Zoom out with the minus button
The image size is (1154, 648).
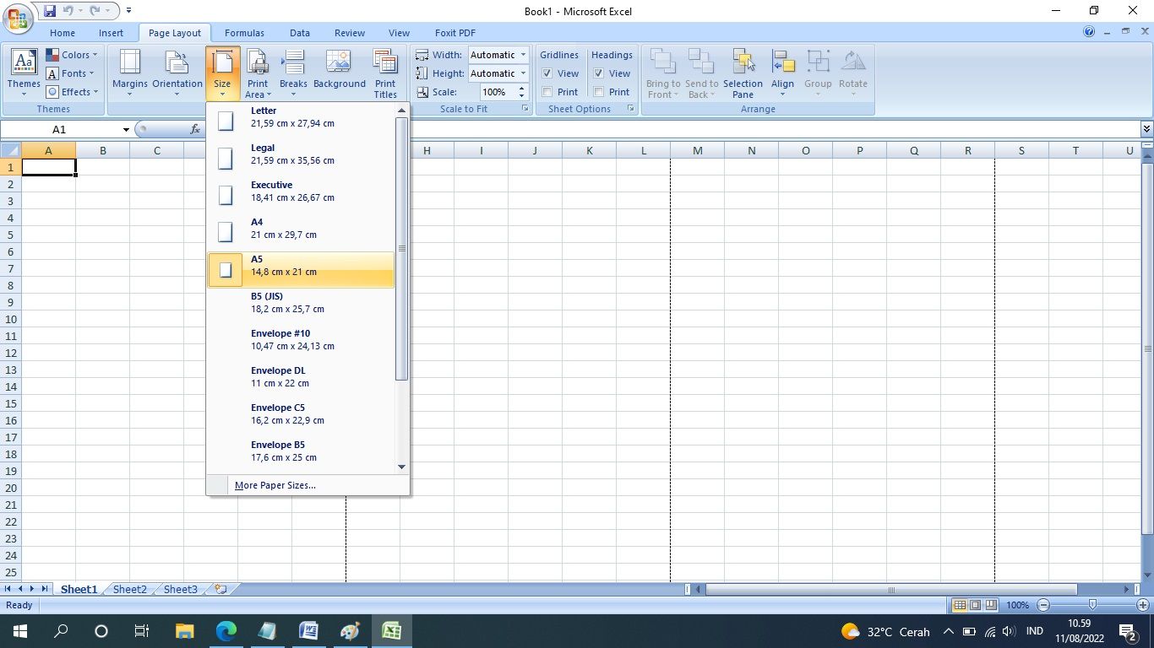tap(1043, 605)
